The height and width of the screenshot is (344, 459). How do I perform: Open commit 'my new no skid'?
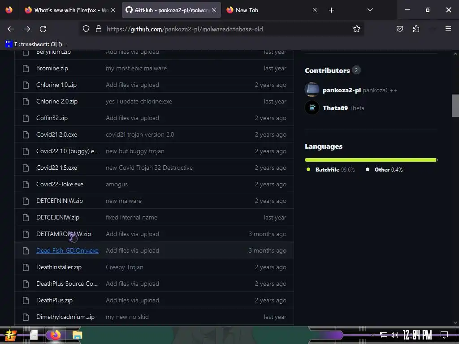[127, 317]
